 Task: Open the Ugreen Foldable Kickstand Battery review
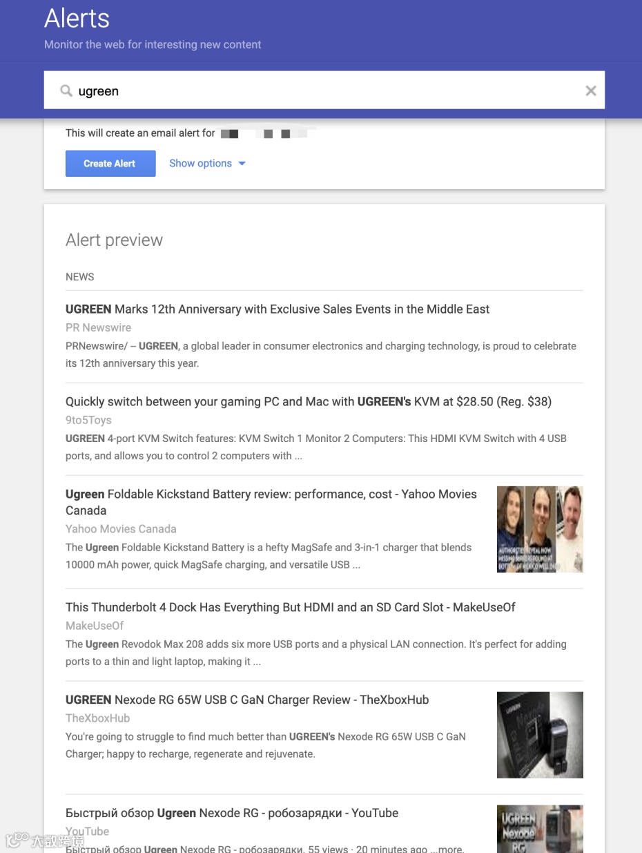(271, 502)
